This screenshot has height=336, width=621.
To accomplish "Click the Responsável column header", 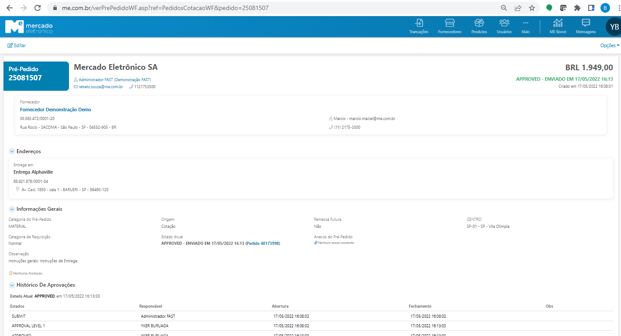I will [151, 306].
